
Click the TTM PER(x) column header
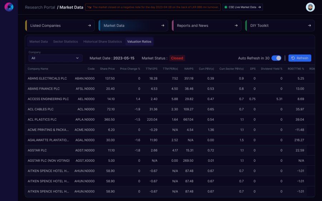170,69
